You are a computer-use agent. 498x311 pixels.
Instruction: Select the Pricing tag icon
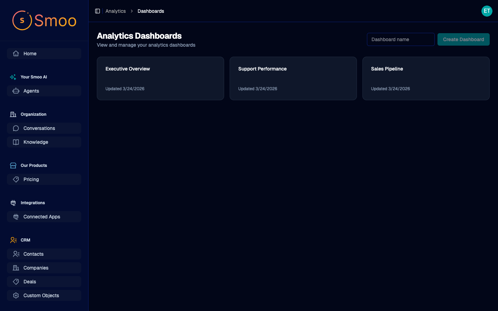tap(16, 179)
